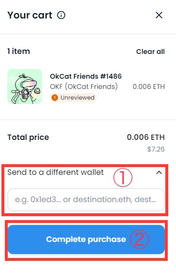The height and width of the screenshot is (274, 176).
Task: Select the OkCat Friends #1486 thumbnail
Action: pyautogui.click(x=25, y=86)
